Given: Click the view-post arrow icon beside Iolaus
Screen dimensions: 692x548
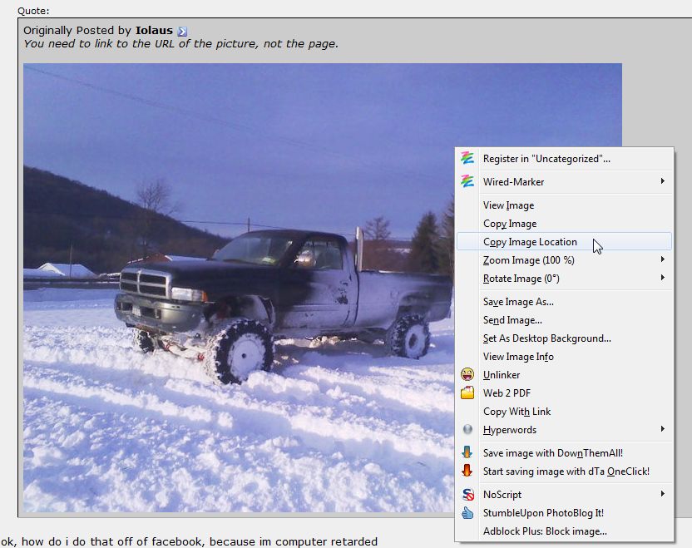Looking at the screenshot, I should [182, 32].
